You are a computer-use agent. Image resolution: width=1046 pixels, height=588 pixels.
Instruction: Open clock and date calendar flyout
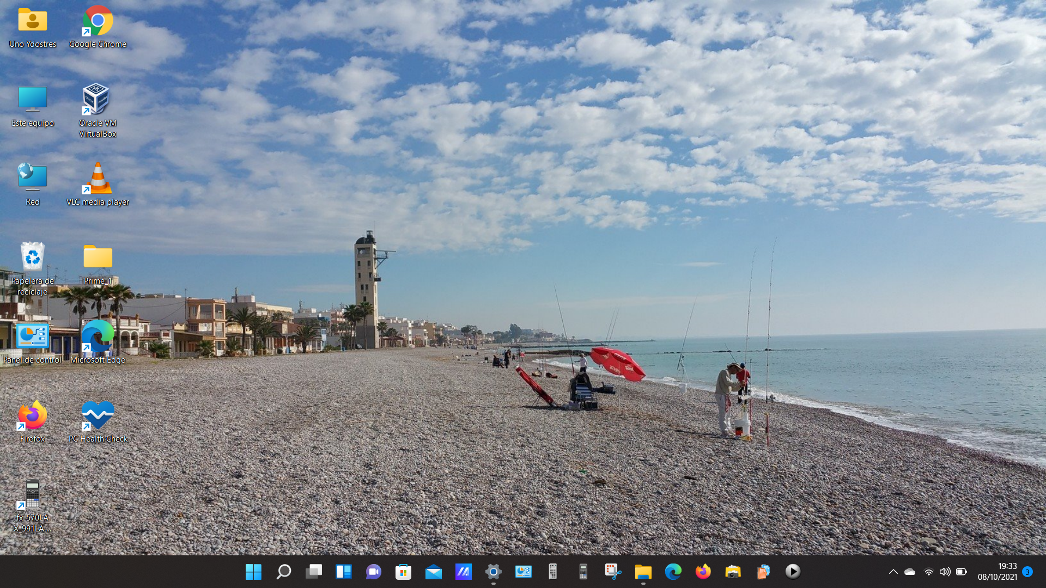[997, 572]
